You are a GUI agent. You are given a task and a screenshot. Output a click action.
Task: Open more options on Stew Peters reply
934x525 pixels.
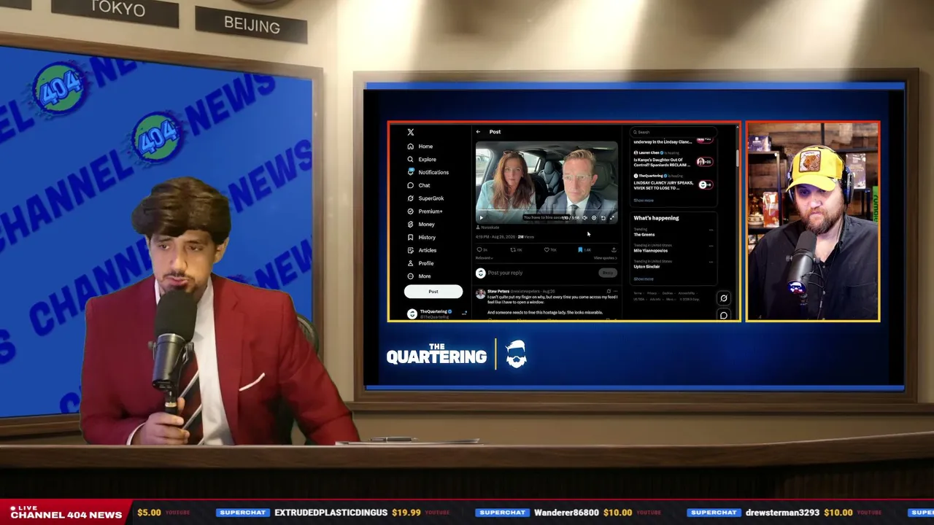click(x=616, y=291)
